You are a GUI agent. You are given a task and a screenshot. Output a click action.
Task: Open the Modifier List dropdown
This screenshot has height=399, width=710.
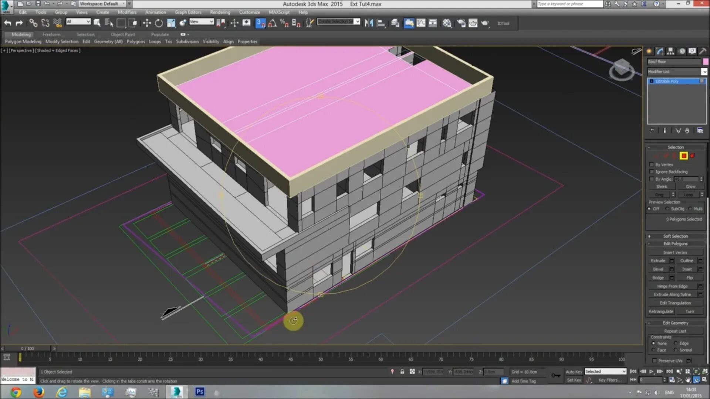pos(704,72)
